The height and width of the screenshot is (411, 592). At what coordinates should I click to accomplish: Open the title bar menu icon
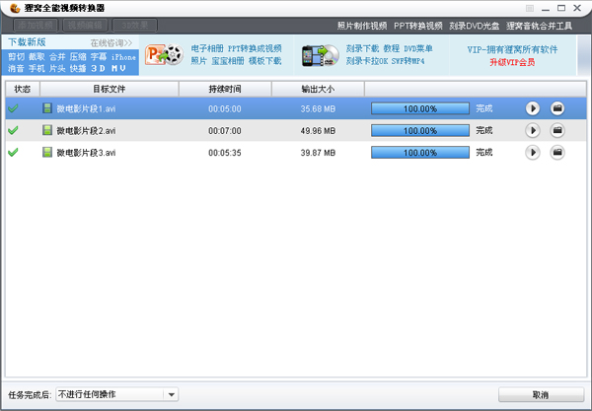click(530, 8)
